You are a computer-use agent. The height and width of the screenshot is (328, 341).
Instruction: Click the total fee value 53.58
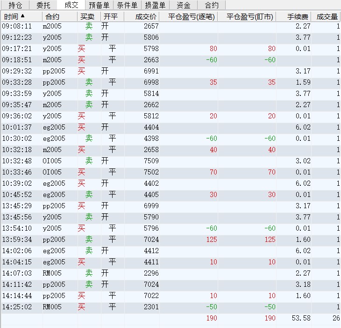click(x=301, y=318)
